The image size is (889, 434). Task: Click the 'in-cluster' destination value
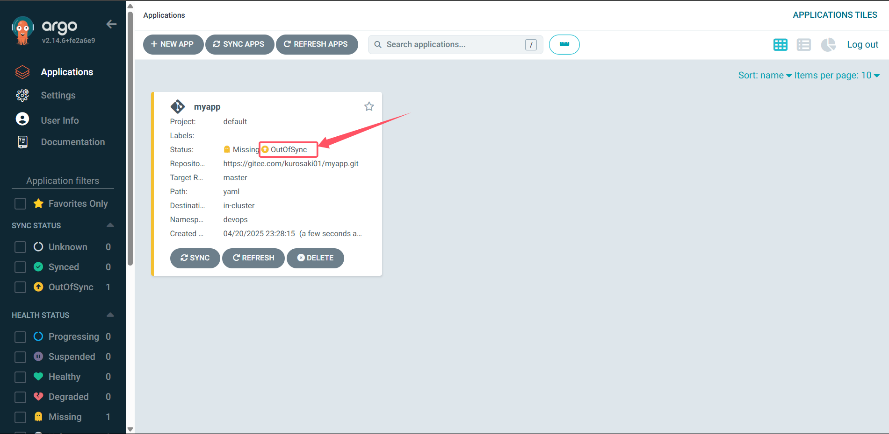239,205
